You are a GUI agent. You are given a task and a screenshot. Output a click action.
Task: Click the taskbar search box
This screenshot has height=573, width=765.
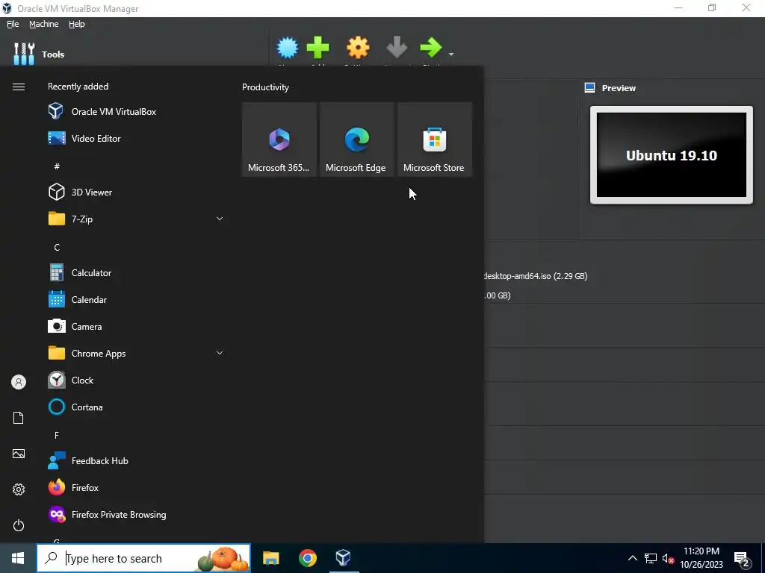(x=143, y=558)
